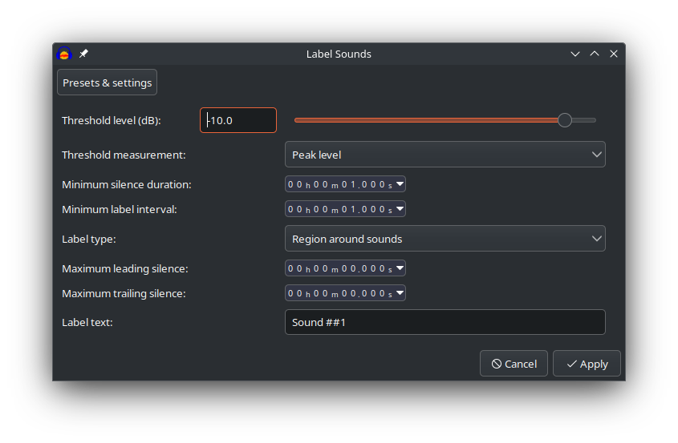This screenshot has width=678, height=443.
Task: Click the title bar minimize chevron
Action: pyautogui.click(x=575, y=54)
